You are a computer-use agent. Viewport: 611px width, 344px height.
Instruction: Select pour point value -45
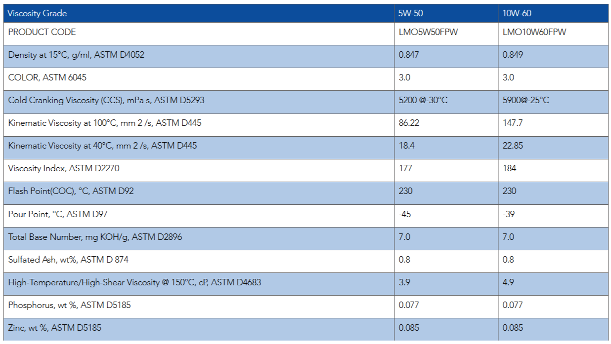[x=405, y=214]
